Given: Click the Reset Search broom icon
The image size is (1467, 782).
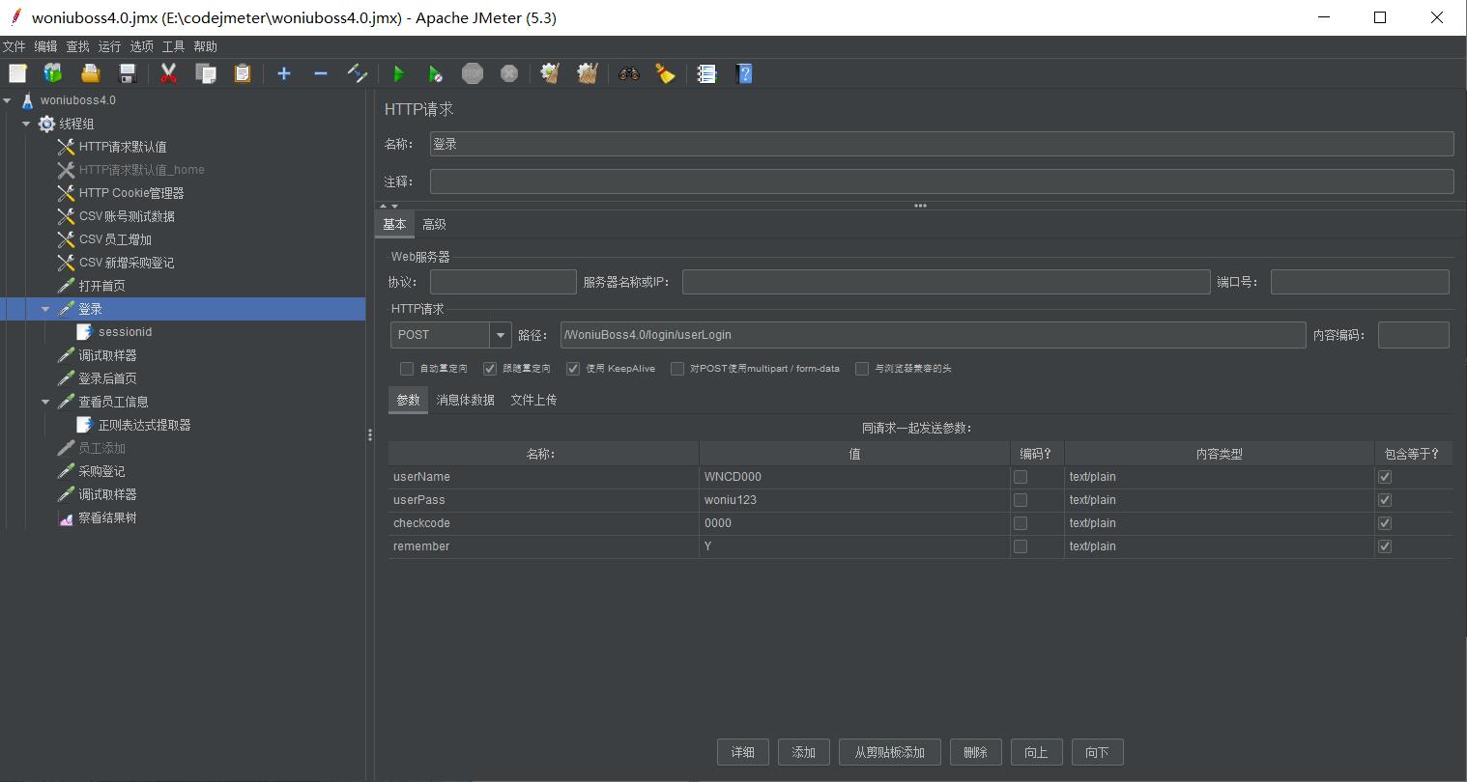Looking at the screenshot, I should pyautogui.click(x=666, y=73).
